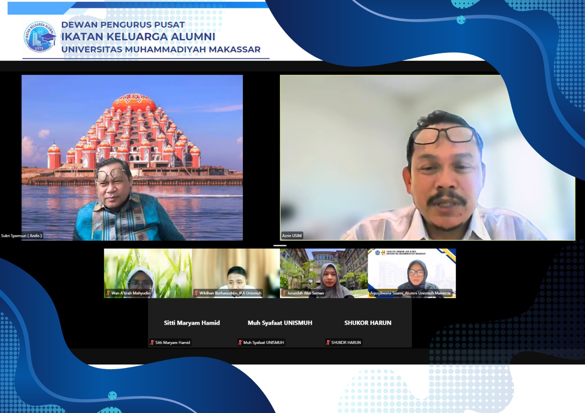Image resolution: width=585 pixels, height=413 pixels.
Task: Click muted mic icon beside Wildhan Burhanuddin
Action: coord(196,293)
